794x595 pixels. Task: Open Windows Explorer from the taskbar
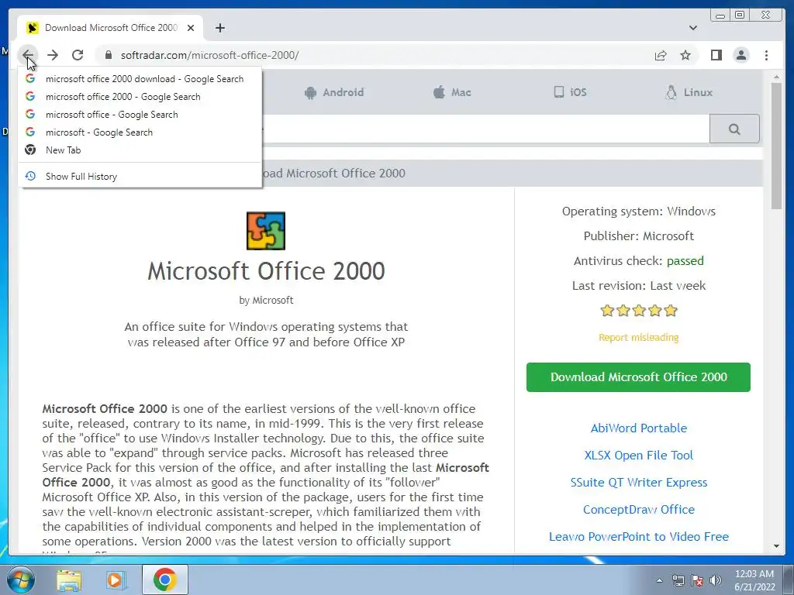[x=69, y=580]
